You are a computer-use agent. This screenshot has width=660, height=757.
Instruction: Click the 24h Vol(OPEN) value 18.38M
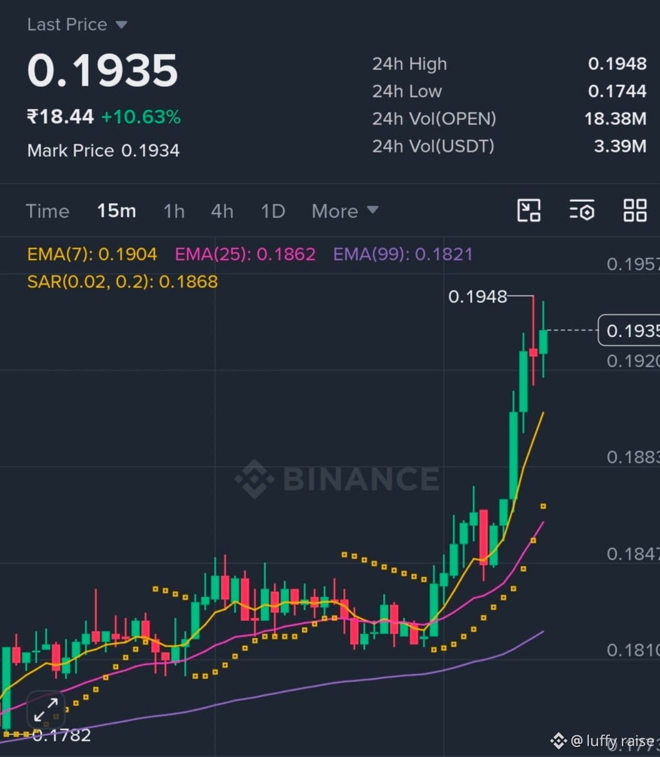pyautogui.click(x=615, y=119)
